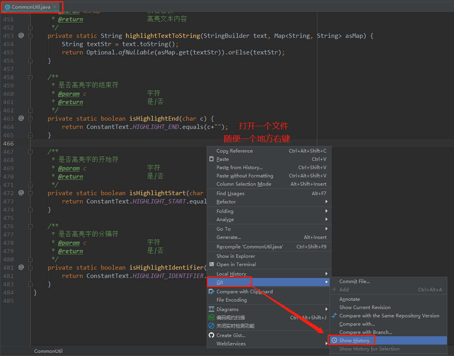454x356 pixels.
Task: Choose Annotate in the Git submenu
Action: [x=389, y=299]
